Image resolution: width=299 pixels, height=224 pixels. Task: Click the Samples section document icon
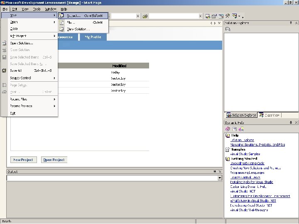tap(227, 149)
